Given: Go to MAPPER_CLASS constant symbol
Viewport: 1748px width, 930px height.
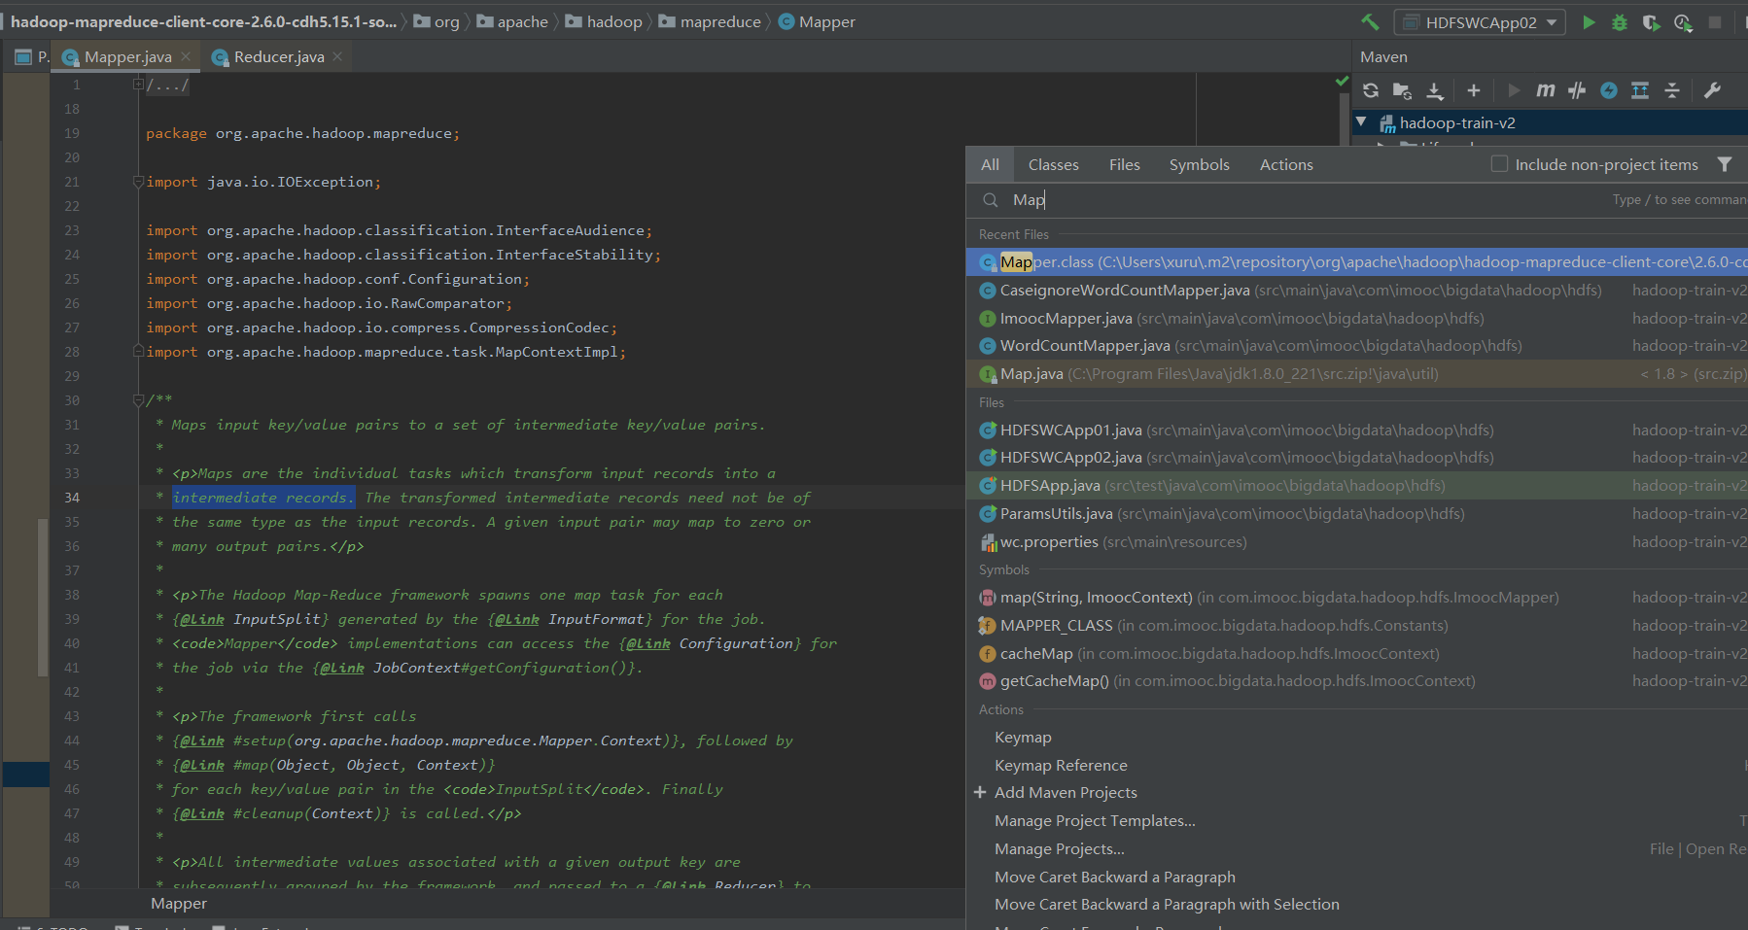Looking at the screenshot, I should click(1357, 625).
